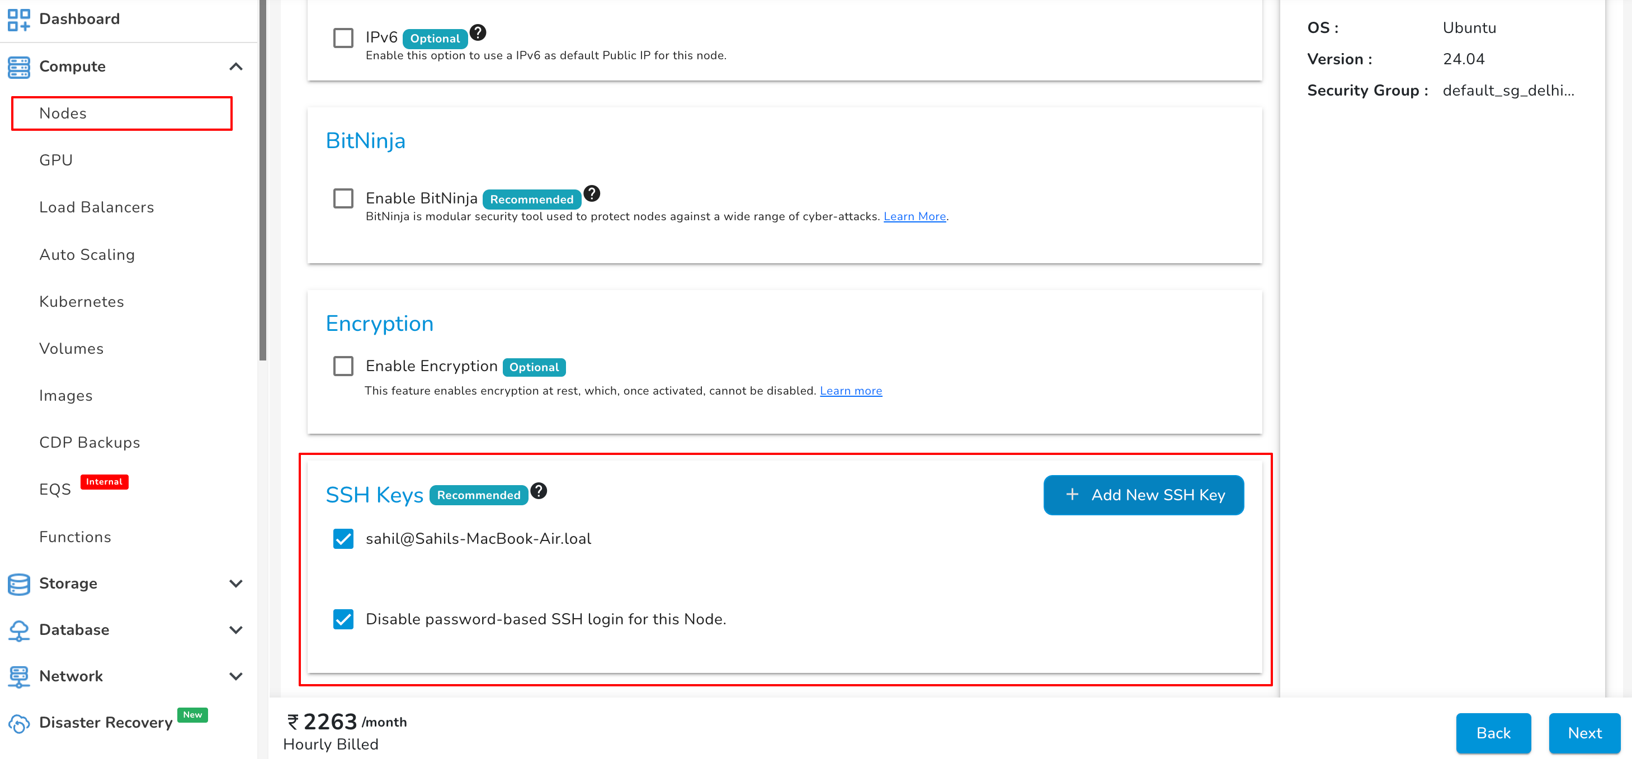Expand the Database menu chevron
The image size is (1632, 759).
(x=235, y=630)
